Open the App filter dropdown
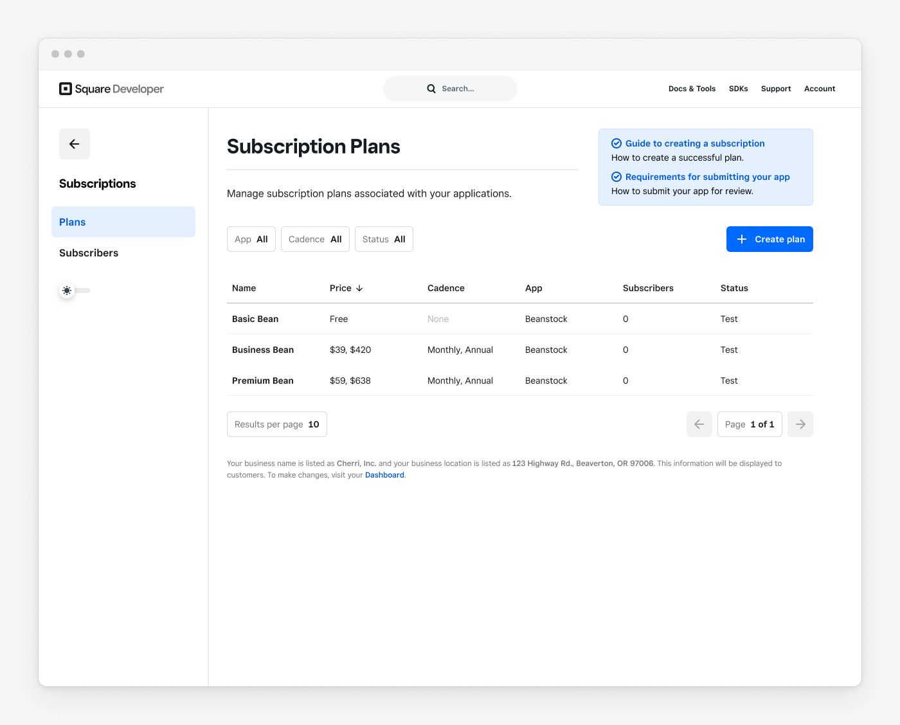Viewport: 900px width, 725px height. (251, 239)
